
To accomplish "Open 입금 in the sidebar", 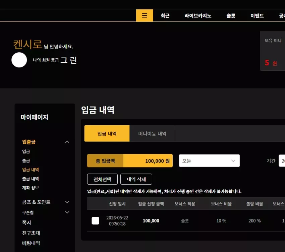I will 26,151.
